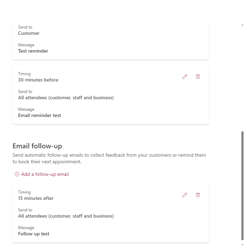This screenshot has height=250, width=247.
Task: Delete the 30 minutes before reminder
Action: click(198, 77)
